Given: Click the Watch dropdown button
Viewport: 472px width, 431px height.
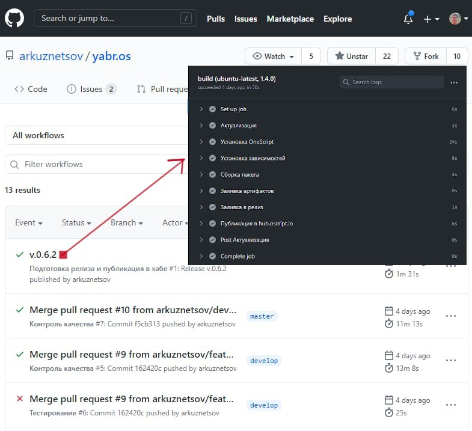Looking at the screenshot, I should coord(274,56).
